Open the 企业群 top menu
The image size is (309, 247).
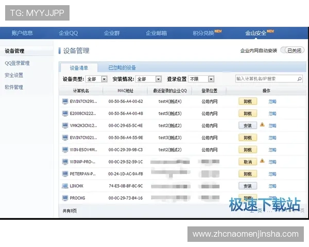112,33
